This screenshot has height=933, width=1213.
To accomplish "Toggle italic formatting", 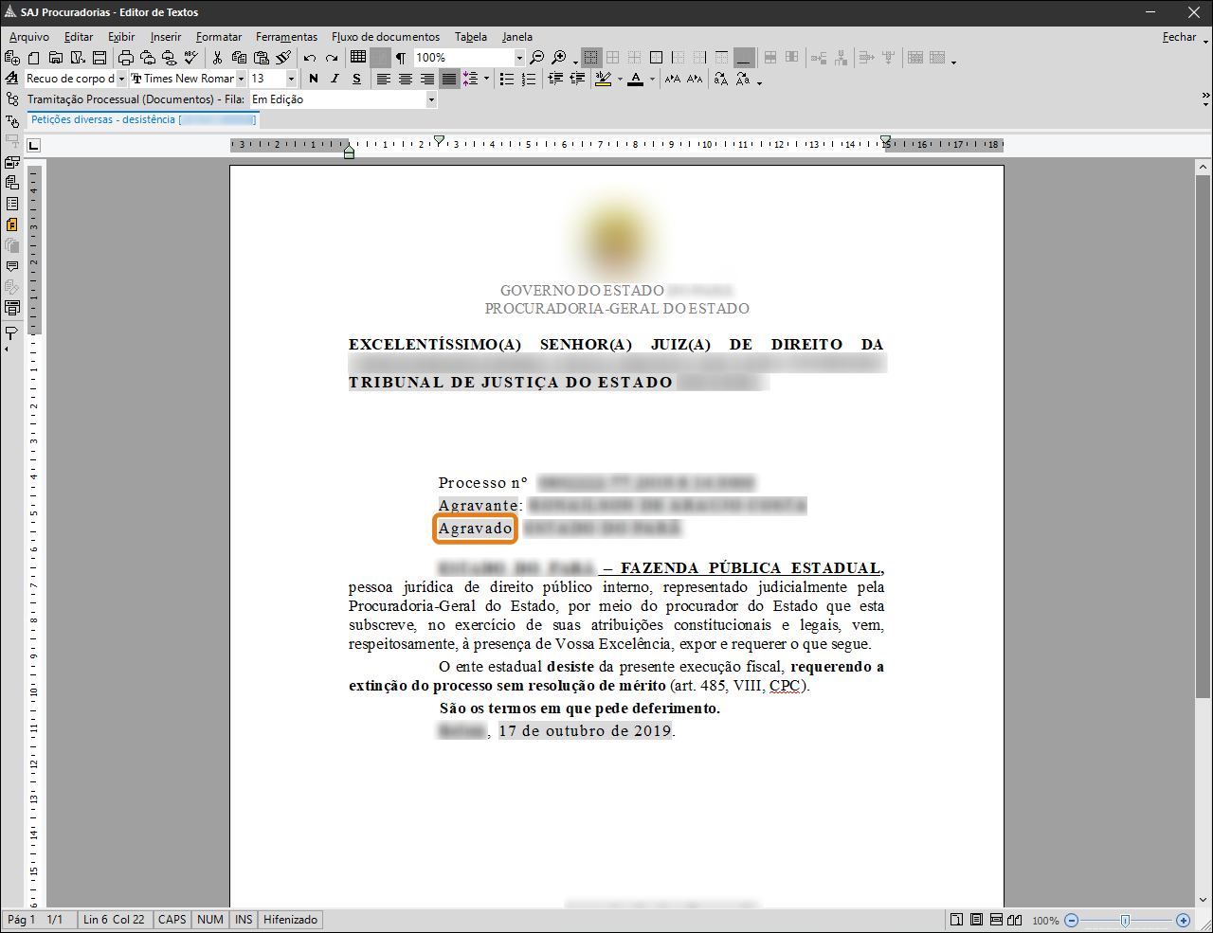I will (x=335, y=79).
